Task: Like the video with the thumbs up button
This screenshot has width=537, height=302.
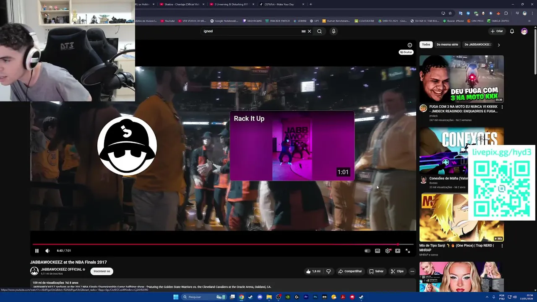Action: coord(313,271)
